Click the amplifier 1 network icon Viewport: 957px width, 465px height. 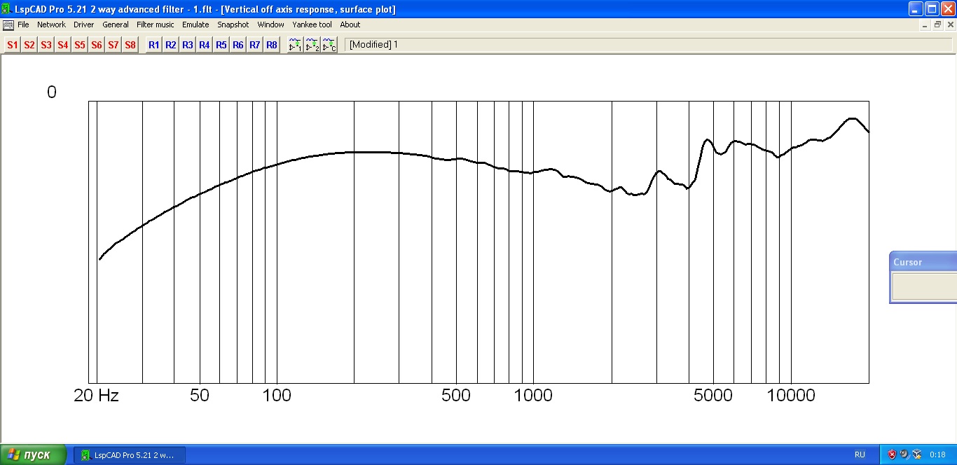pyautogui.click(x=296, y=45)
